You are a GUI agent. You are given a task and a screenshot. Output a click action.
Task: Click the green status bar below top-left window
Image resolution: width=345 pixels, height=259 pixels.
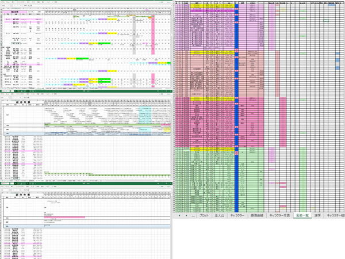(x=86, y=91)
